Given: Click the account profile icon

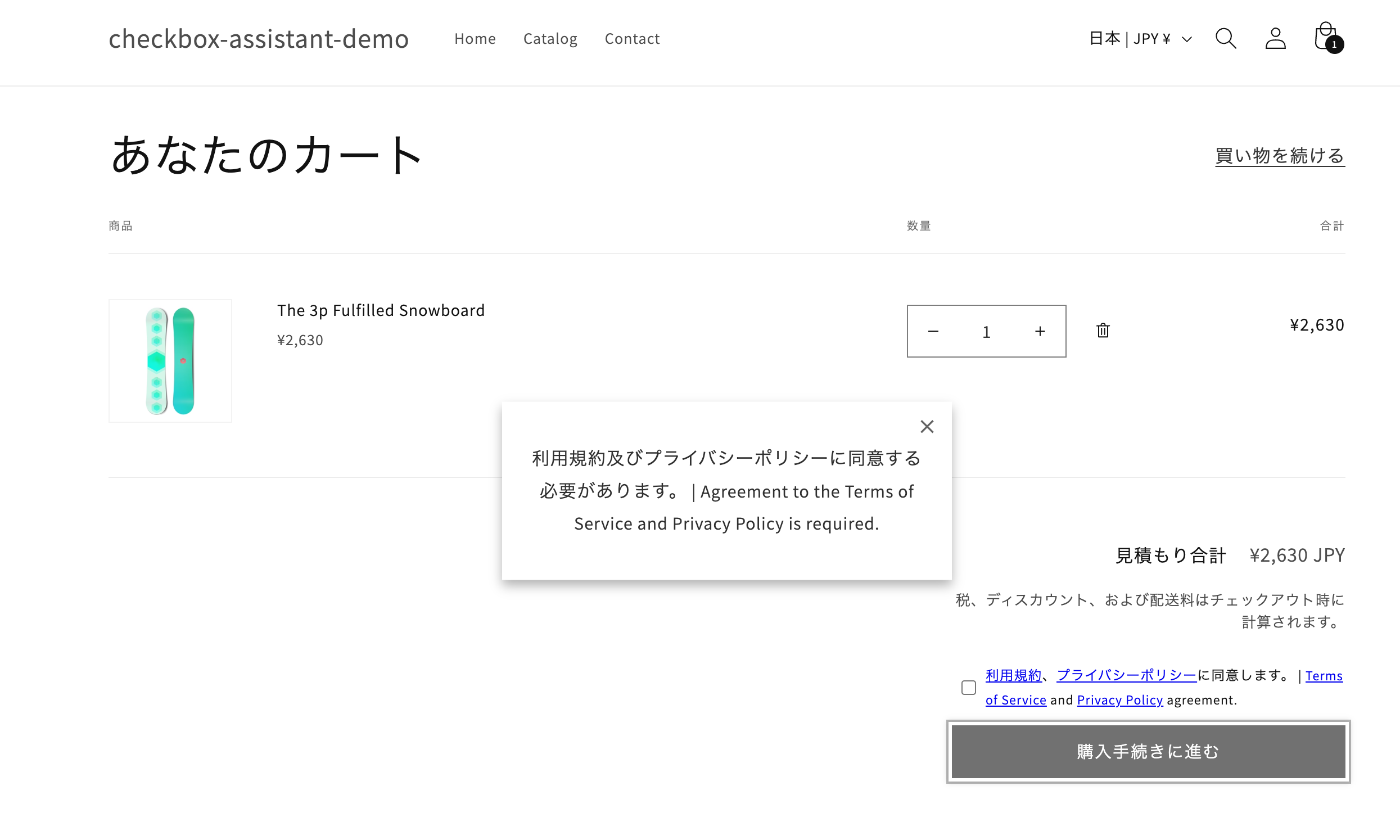Looking at the screenshot, I should [x=1275, y=39].
